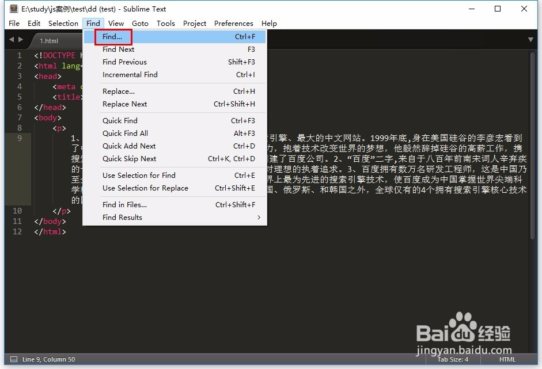Choose Incremental Find
Screen dimensions: 542x369
click(x=175, y=75)
